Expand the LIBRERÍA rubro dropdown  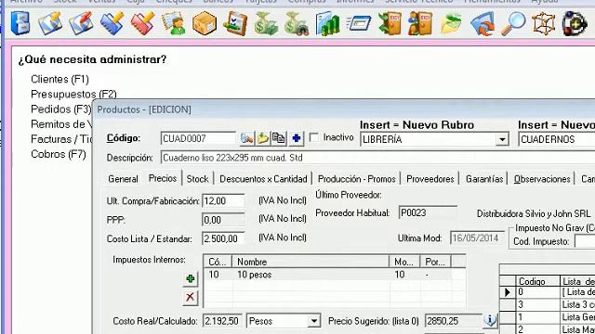[x=502, y=139]
